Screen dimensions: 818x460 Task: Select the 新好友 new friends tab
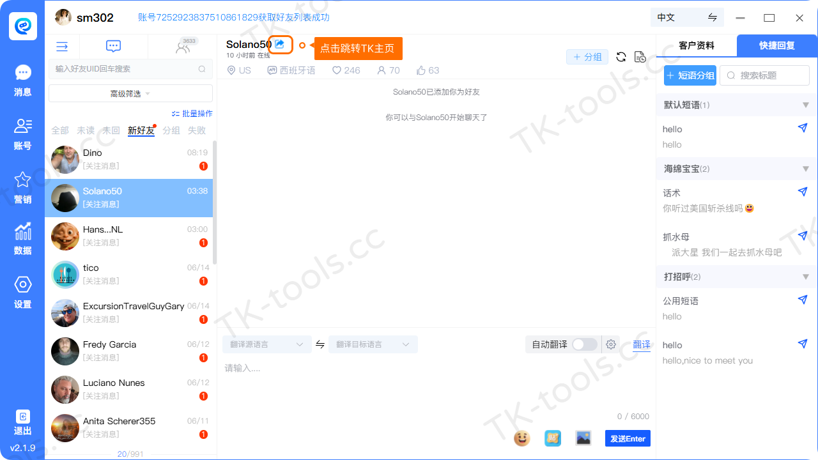141,130
